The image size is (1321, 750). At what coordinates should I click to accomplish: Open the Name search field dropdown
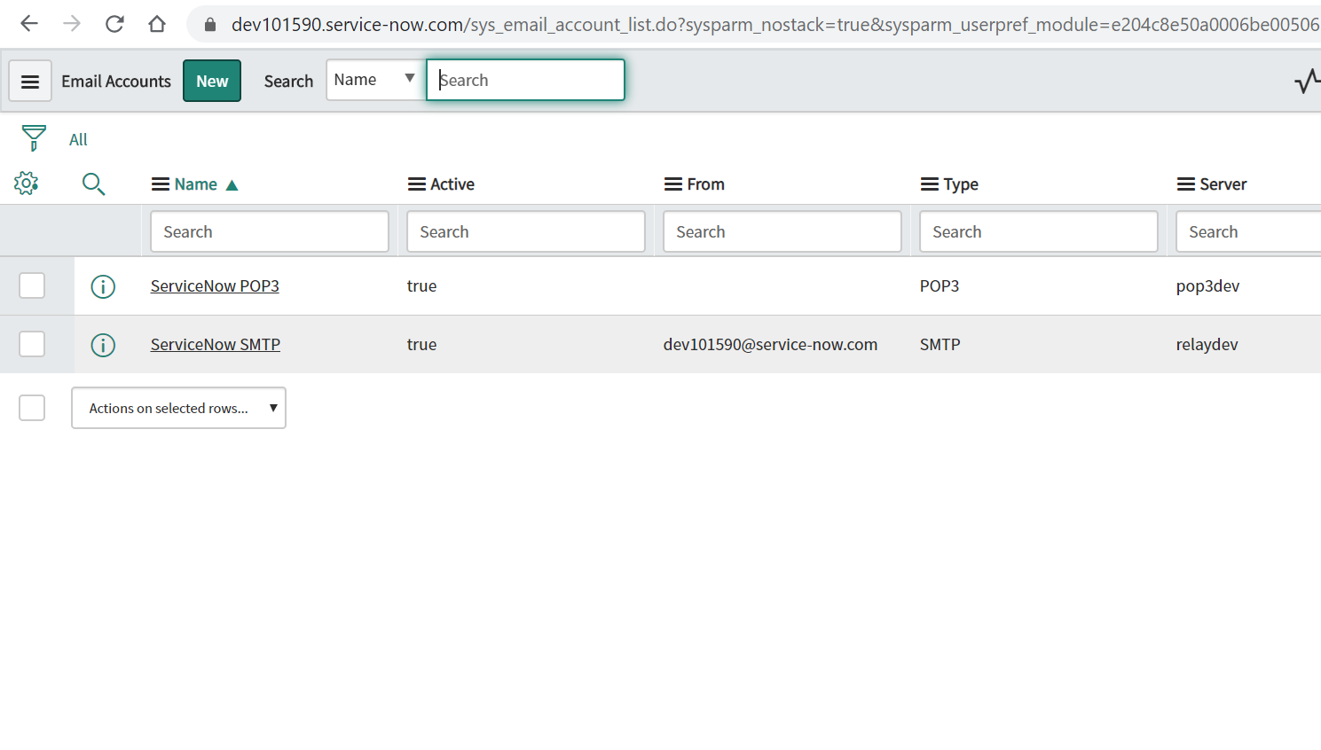coord(376,80)
